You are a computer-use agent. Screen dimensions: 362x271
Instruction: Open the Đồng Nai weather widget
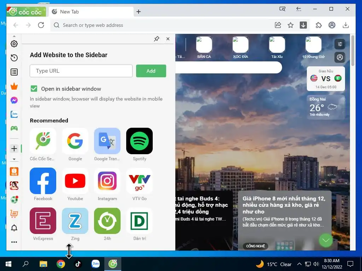(x=326, y=107)
